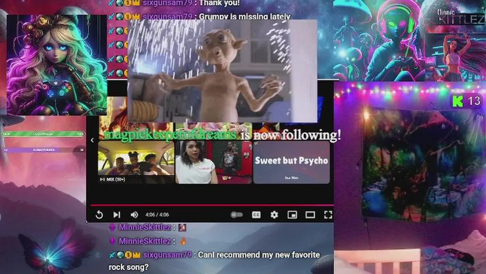Click 'is now following!' alert text
Image resolution: width=486 pixels, height=274 pixels.
(x=291, y=135)
